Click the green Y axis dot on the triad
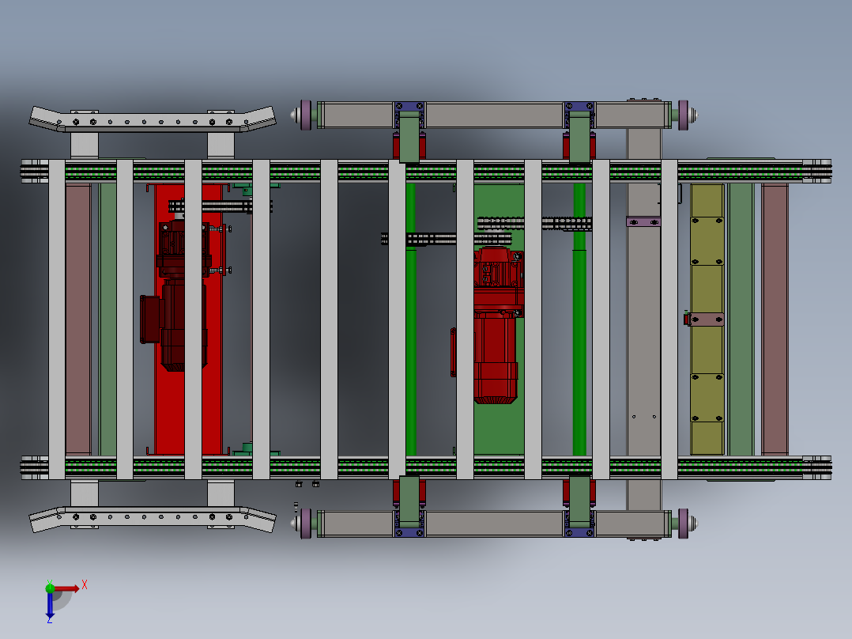 [50, 588]
